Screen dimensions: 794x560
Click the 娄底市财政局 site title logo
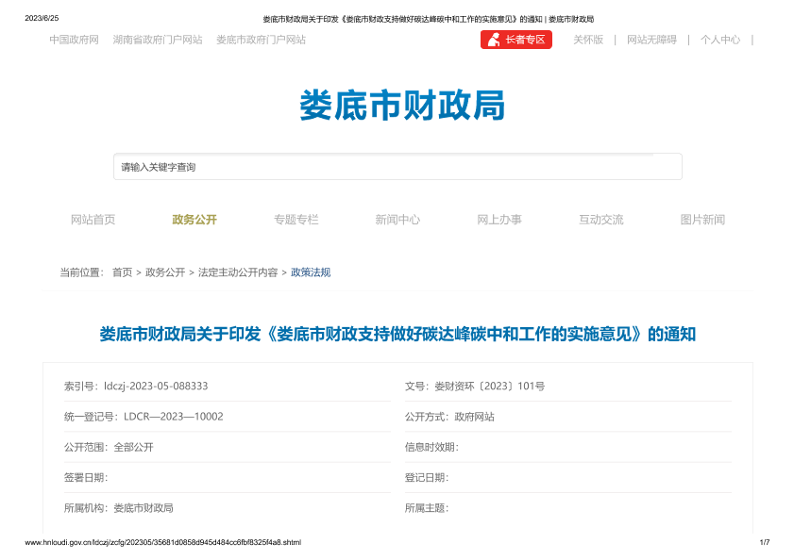click(402, 105)
